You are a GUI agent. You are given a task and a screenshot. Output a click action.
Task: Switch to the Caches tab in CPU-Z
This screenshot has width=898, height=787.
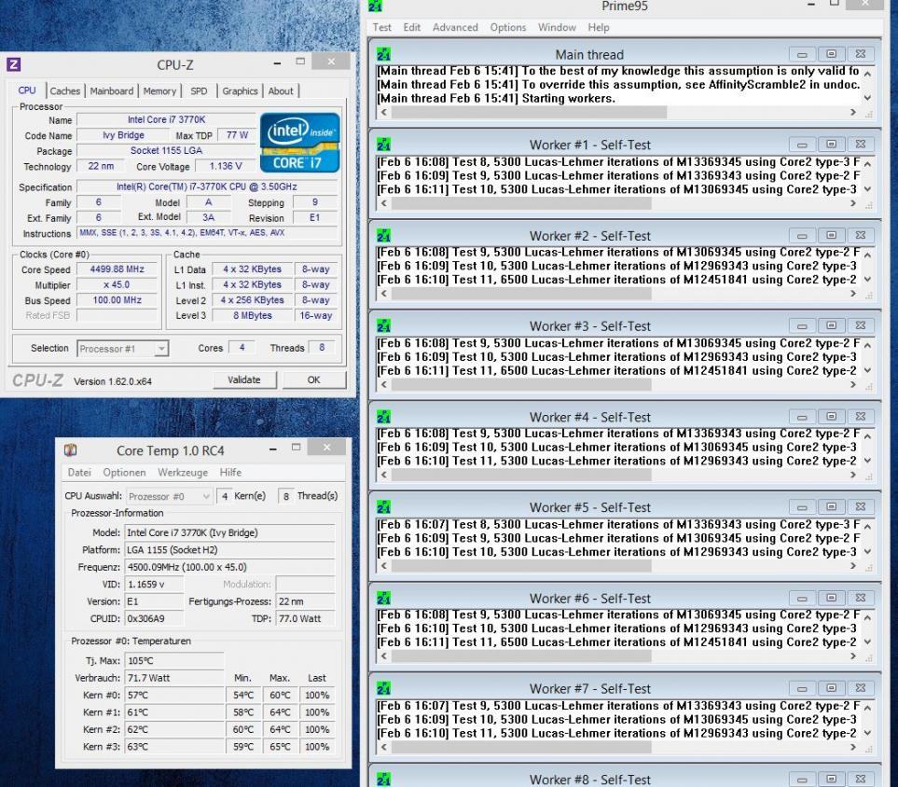64,91
